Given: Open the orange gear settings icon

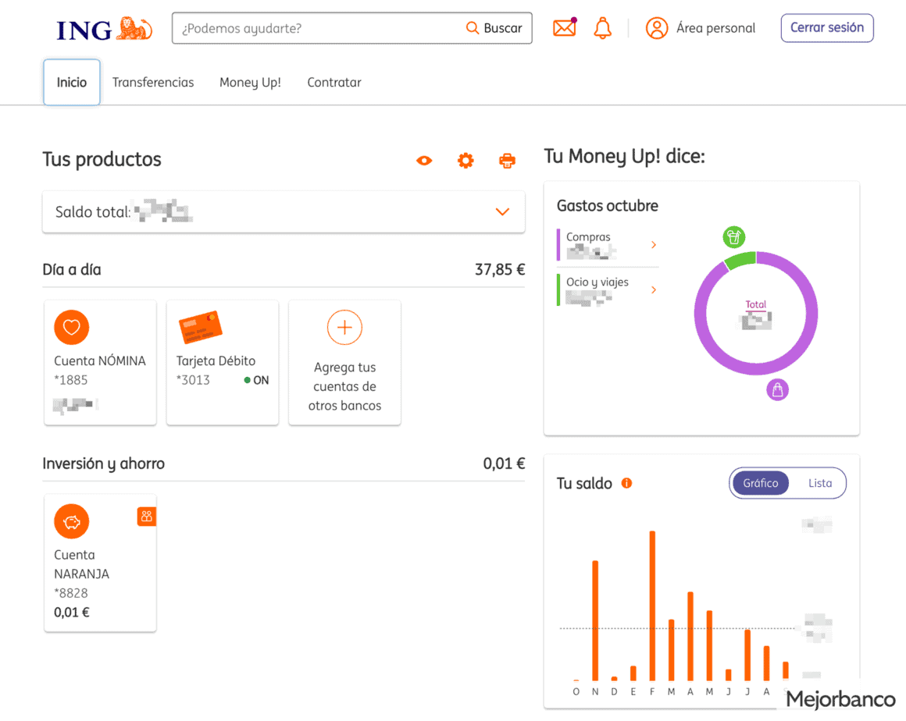Looking at the screenshot, I should point(465,161).
